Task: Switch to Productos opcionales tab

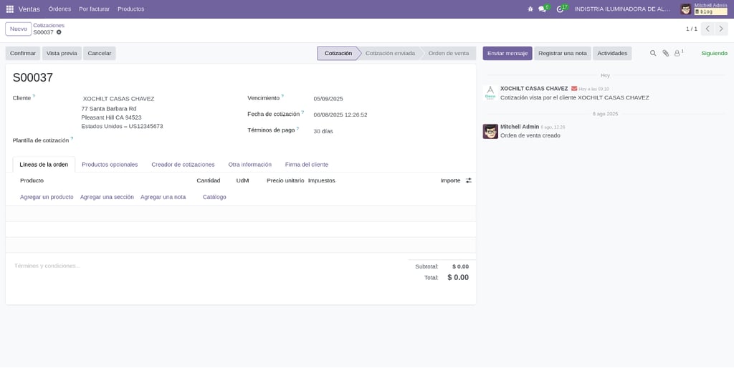Action: 110,165
